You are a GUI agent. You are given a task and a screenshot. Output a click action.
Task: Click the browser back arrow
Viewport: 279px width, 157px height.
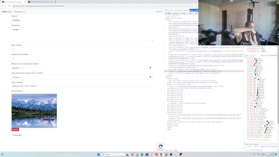2,6
